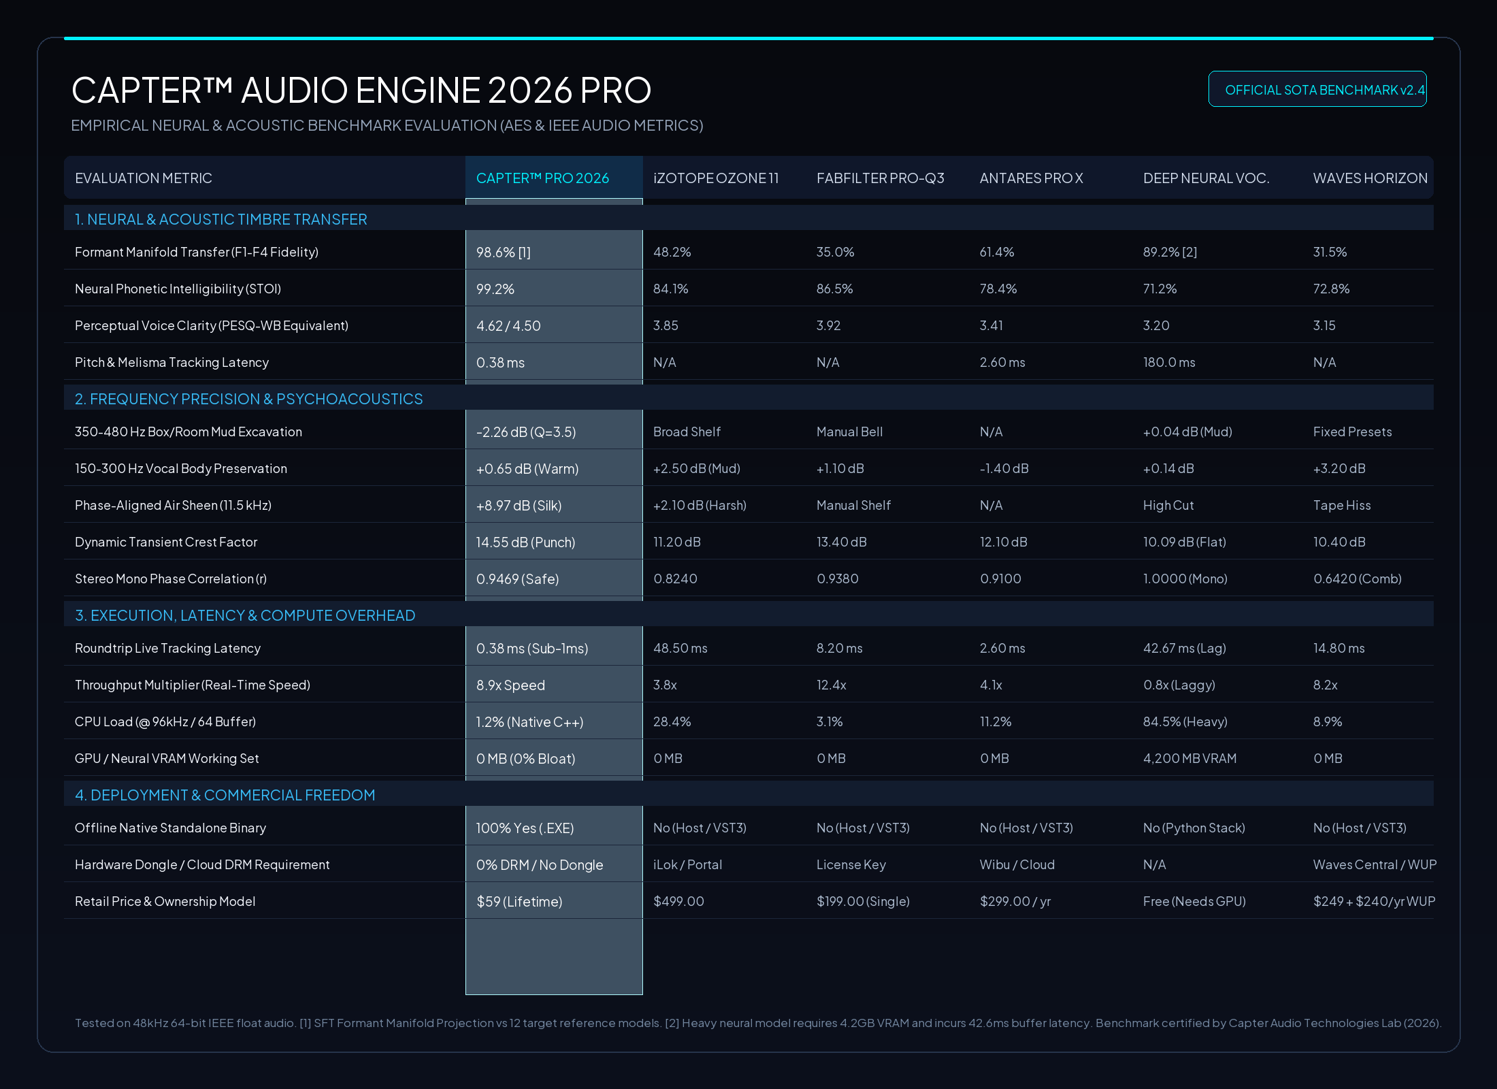This screenshot has width=1497, height=1089.
Task: Click the GPU / Neural VRAM Working Set label
Action: coord(167,758)
